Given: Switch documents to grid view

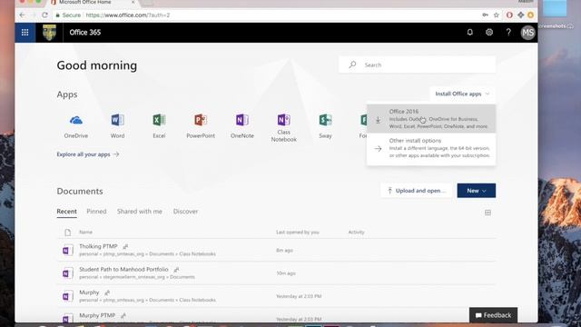Looking at the screenshot, I should 487,213.
